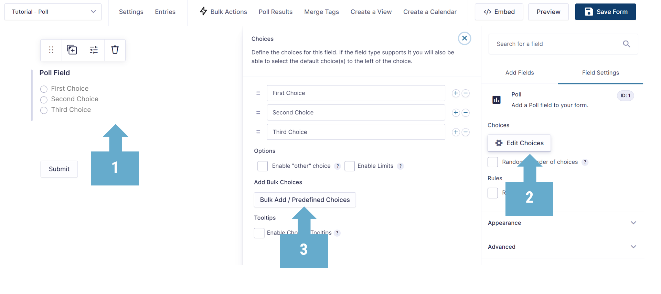Select the Second Choice radio button
Viewport: 661px width, 294px height.
(44, 100)
